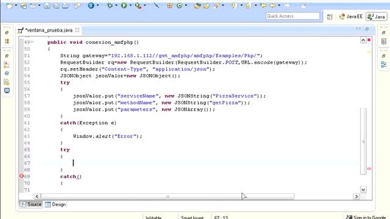Click the error marker on line 69
This screenshot has height=219, width=390.
pos(21,176)
